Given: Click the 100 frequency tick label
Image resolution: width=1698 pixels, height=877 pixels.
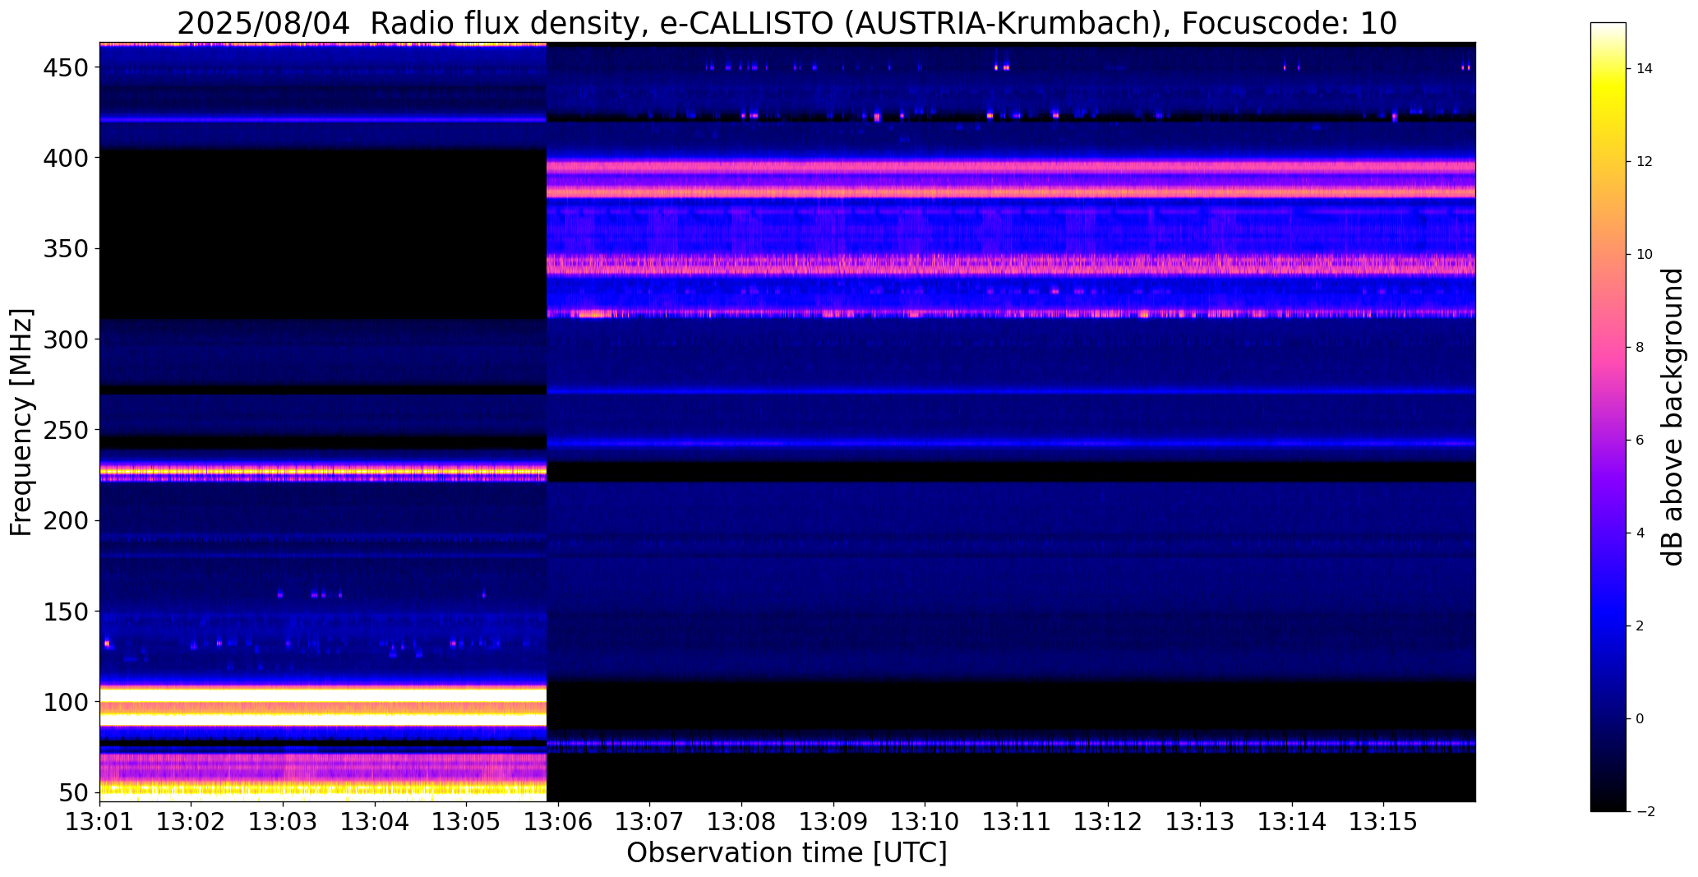Looking at the screenshot, I should (64, 703).
